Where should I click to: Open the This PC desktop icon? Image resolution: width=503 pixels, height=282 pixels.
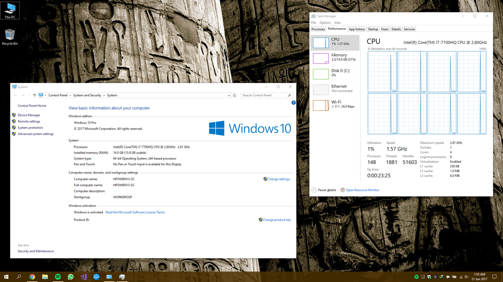(x=10, y=10)
